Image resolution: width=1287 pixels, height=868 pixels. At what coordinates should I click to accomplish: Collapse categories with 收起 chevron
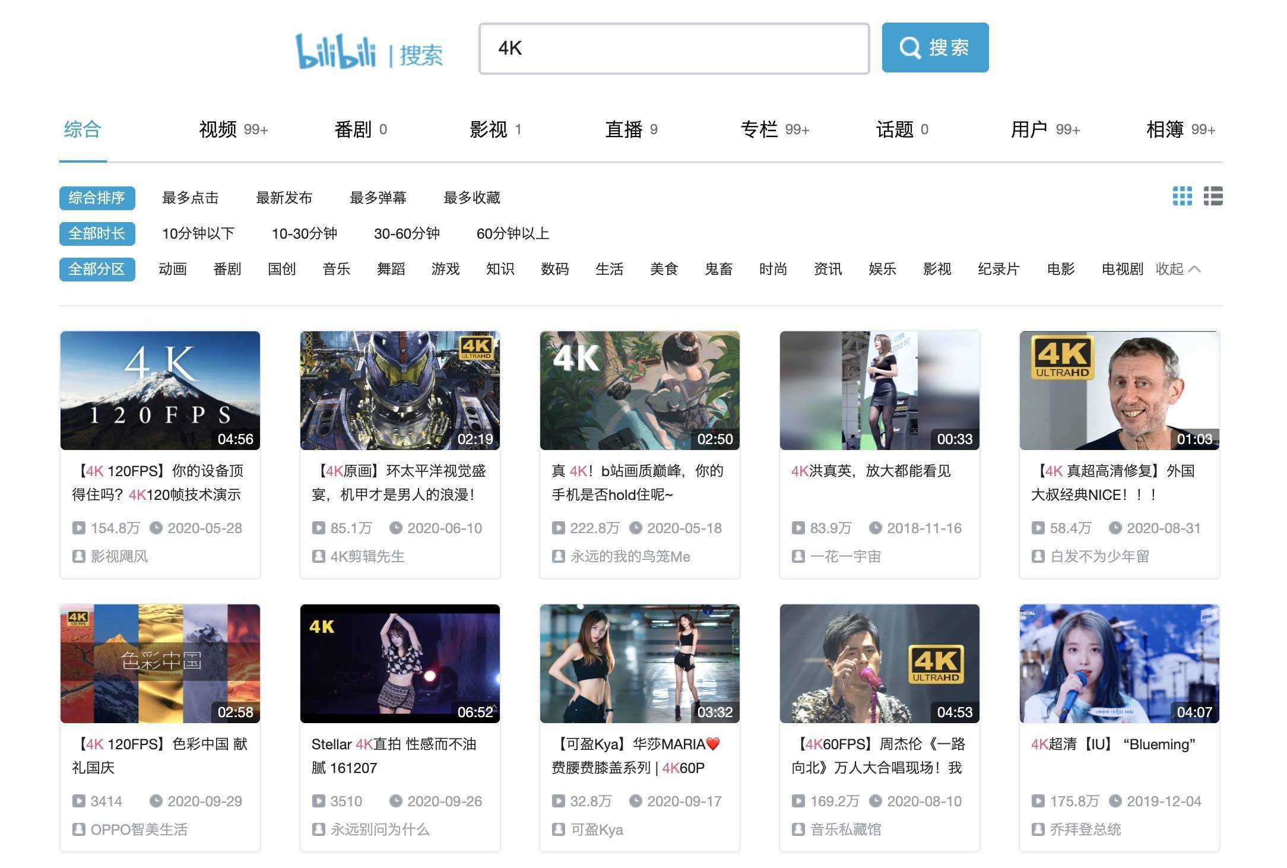1178,269
